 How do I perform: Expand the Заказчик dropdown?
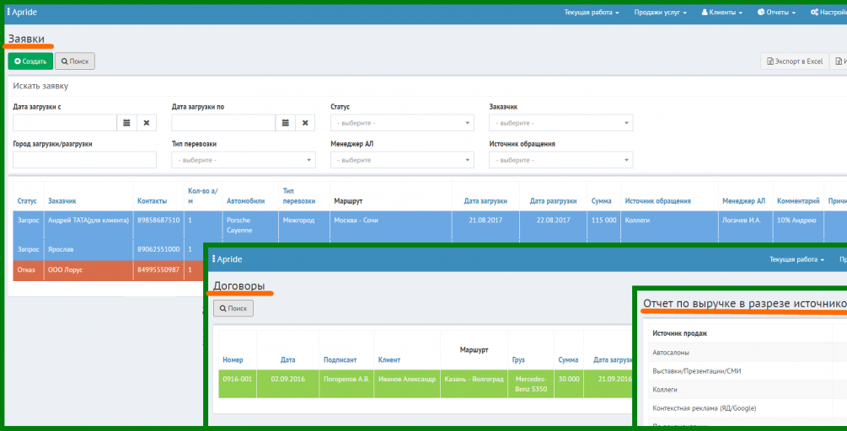[561, 123]
